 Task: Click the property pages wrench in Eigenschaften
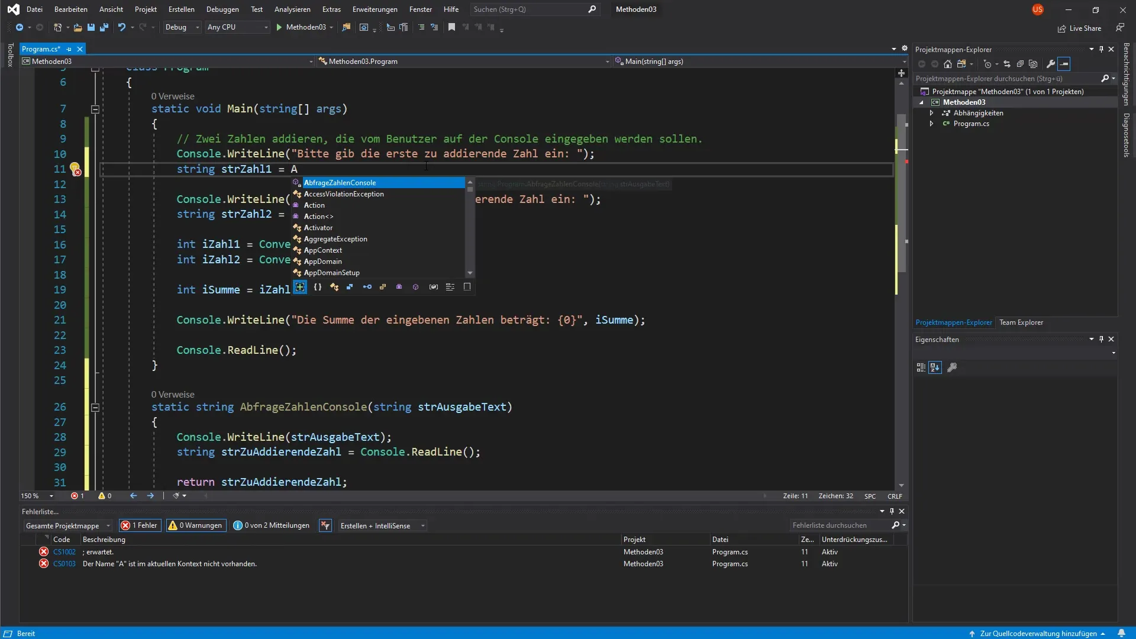(x=952, y=367)
